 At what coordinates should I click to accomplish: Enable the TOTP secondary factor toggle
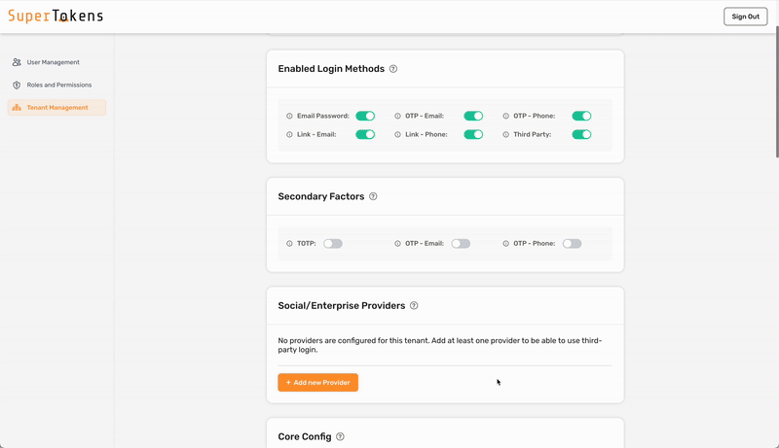[333, 244]
